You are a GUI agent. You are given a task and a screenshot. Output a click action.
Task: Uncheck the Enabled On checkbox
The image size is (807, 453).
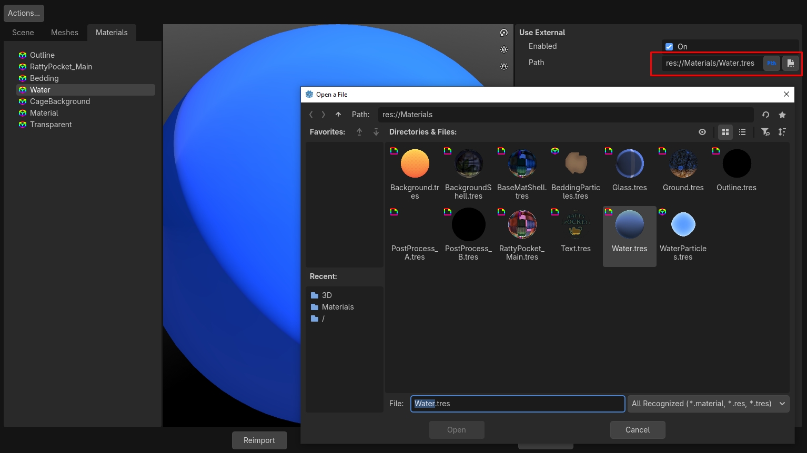click(669, 47)
